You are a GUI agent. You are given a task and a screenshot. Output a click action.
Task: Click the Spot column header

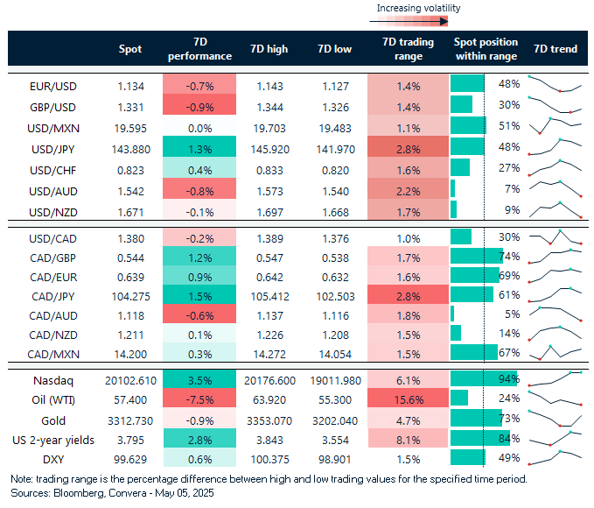[x=129, y=49]
